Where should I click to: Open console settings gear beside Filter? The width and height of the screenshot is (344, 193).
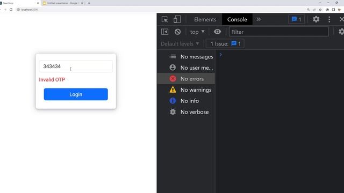point(341,32)
